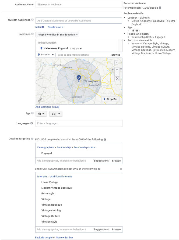Click the Custom Audiences input field
Image resolution: width=179 pixels, height=240 pixels.
coord(79,20)
